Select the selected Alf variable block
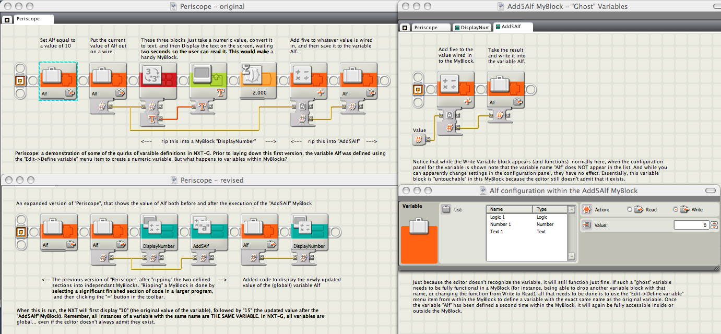The image size is (721, 334). [58, 81]
